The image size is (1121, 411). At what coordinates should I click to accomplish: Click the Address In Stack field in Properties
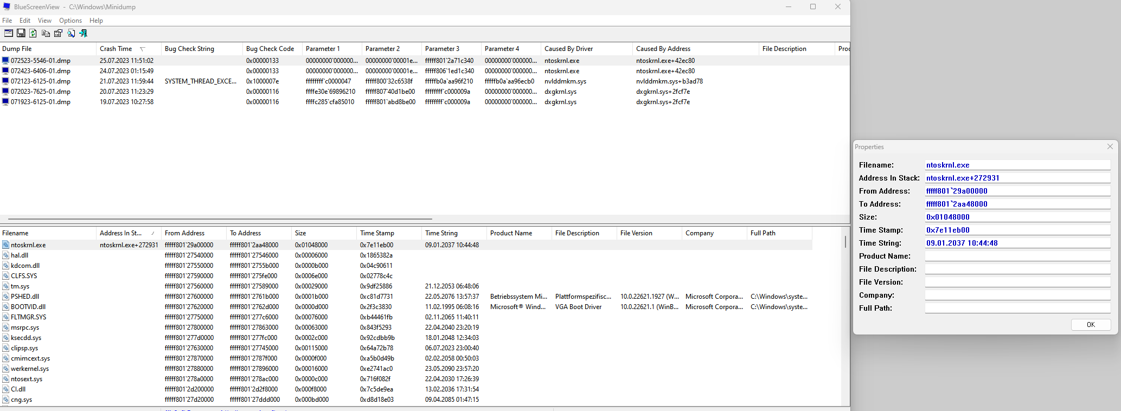pyautogui.click(x=1017, y=178)
